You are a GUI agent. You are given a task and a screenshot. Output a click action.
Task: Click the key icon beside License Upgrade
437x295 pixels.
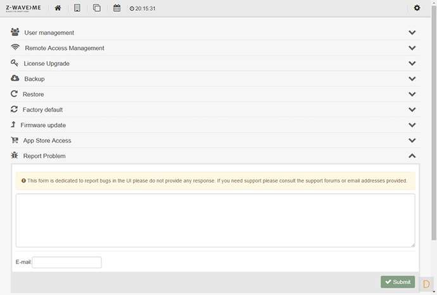pos(15,63)
